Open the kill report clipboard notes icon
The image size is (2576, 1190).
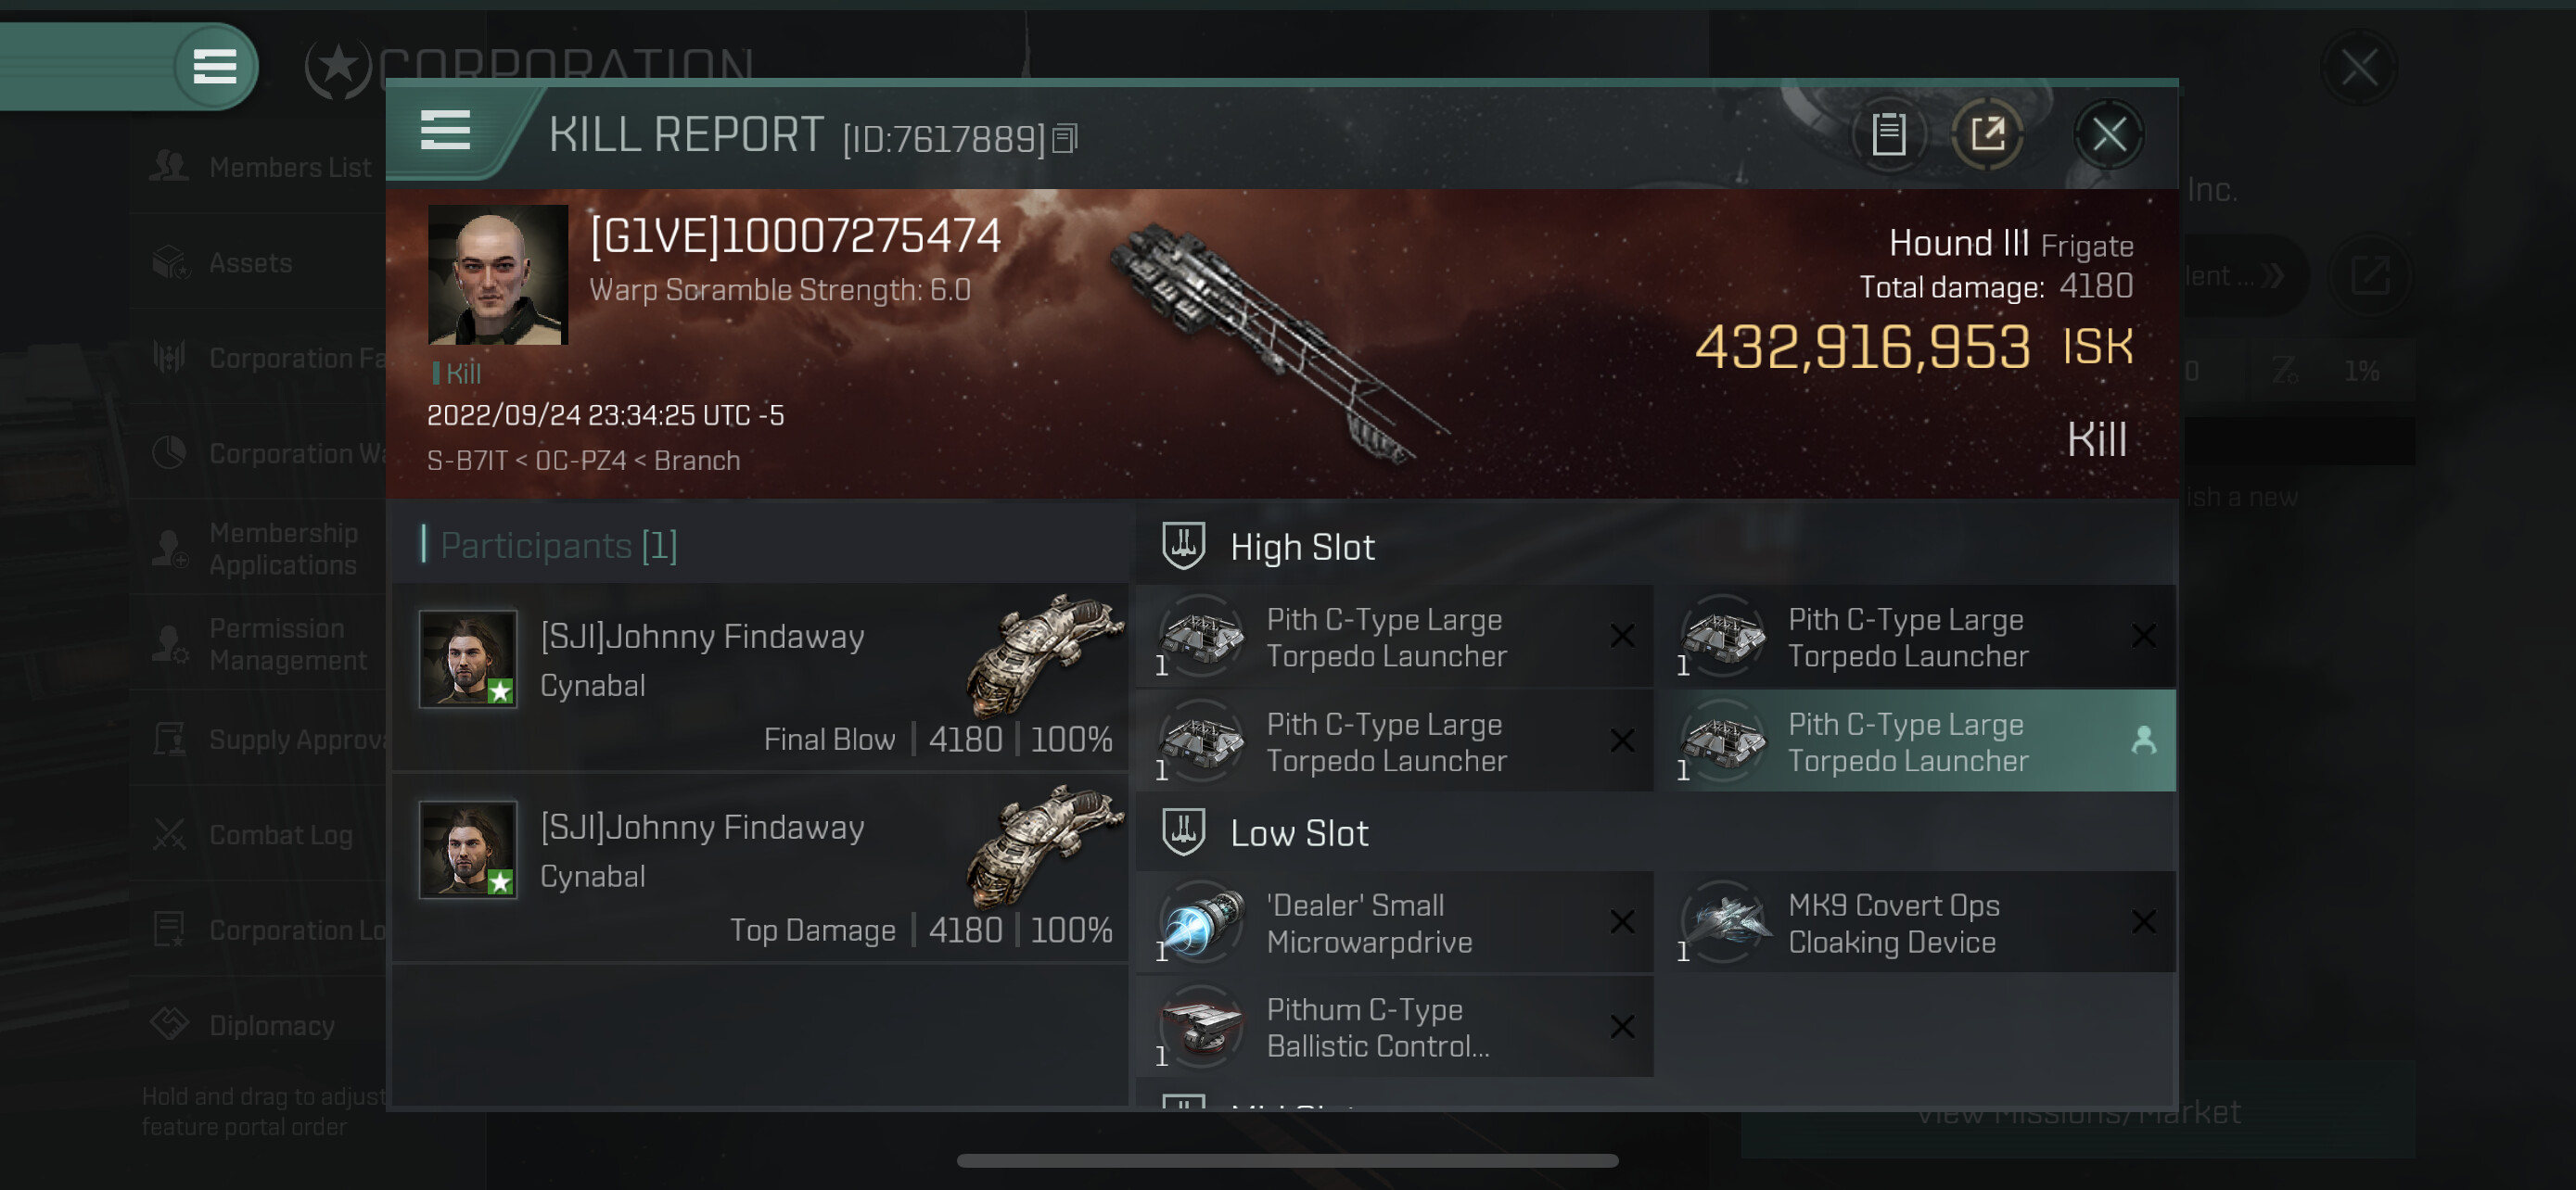click(x=1888, y=133)
